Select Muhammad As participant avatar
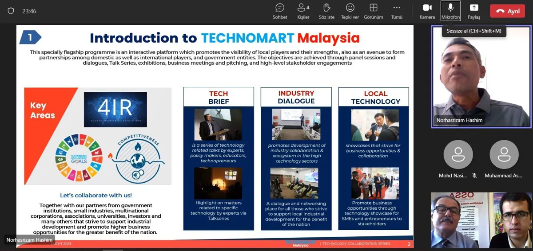The width and height of the screenshot is (533, 251). pyautogui.click(x=504, y=154)
